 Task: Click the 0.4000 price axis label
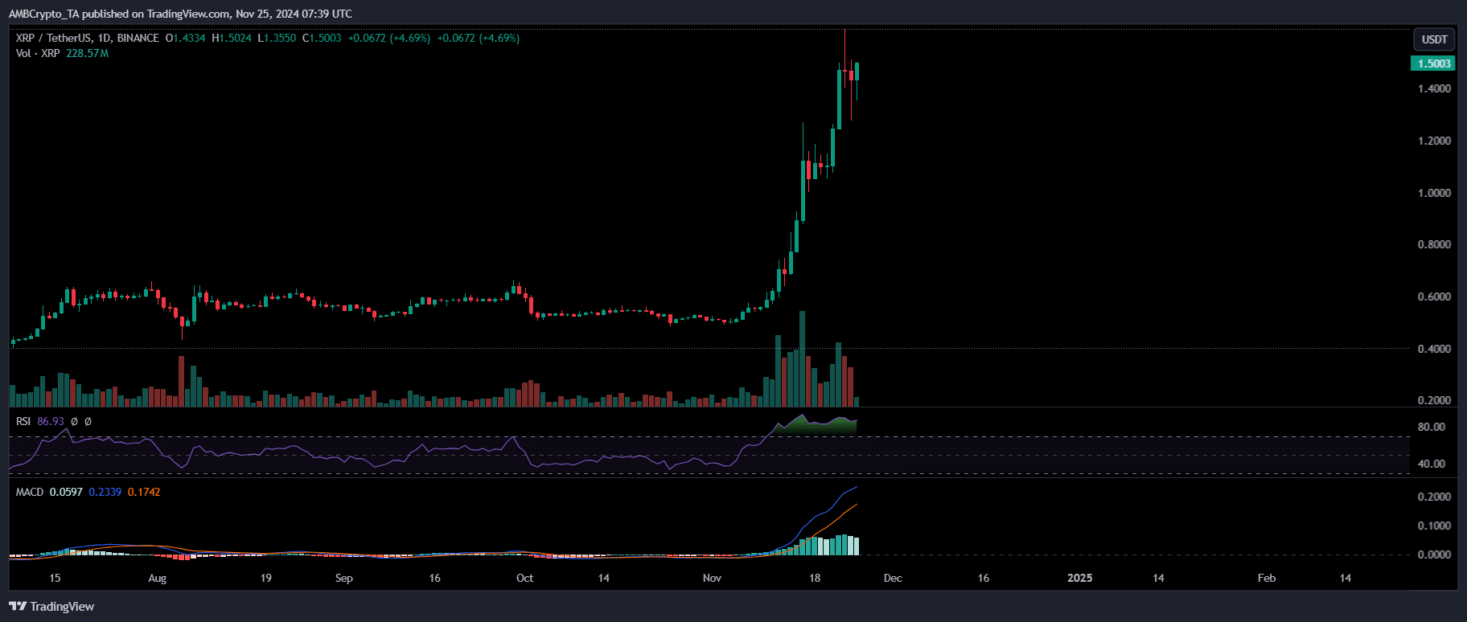(1434, 349)
